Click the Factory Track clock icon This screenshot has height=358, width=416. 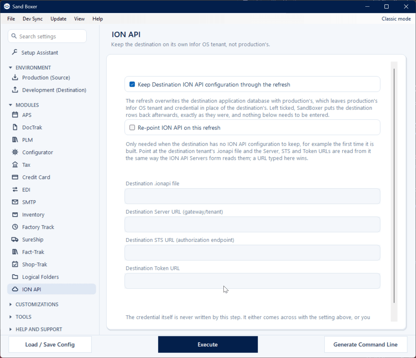tap(15, 227)
